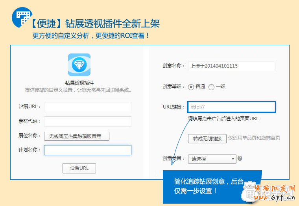Click the 设置URL button

click(79, 168)
